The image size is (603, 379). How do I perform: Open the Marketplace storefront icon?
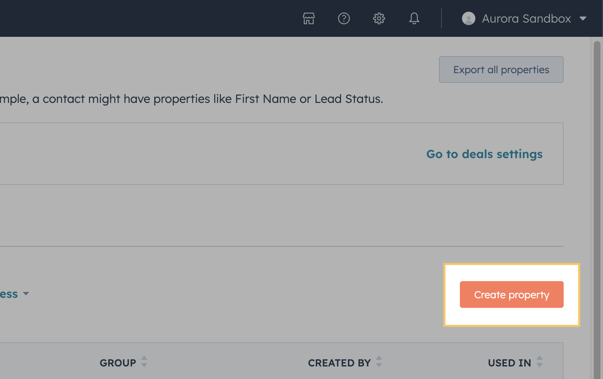coord(309,18)
